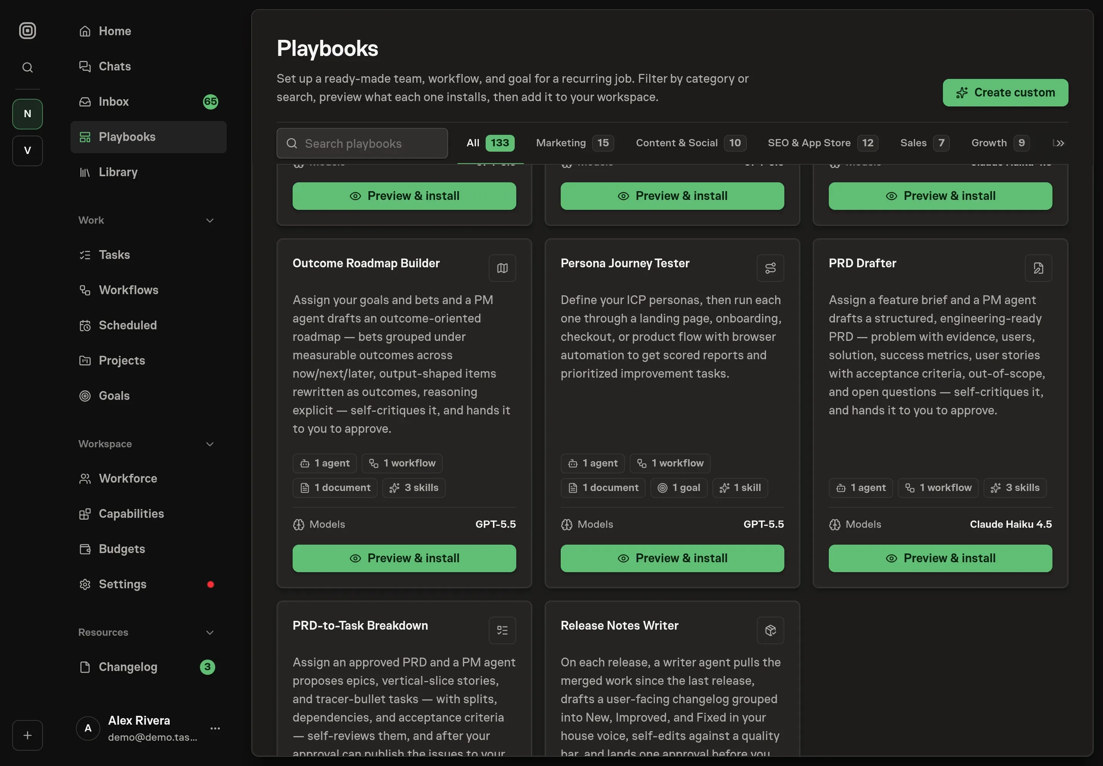Add a workspace with the plus button
Viewport: 1103px width, 766px height.
(27, 735)
